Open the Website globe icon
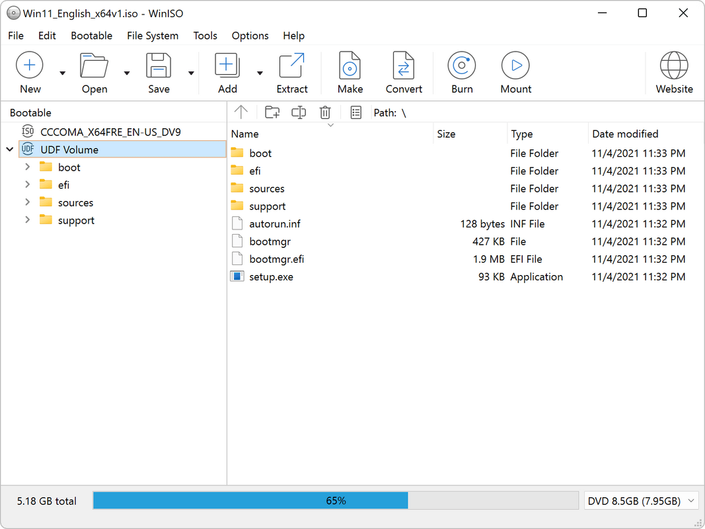 pos(674,64)
